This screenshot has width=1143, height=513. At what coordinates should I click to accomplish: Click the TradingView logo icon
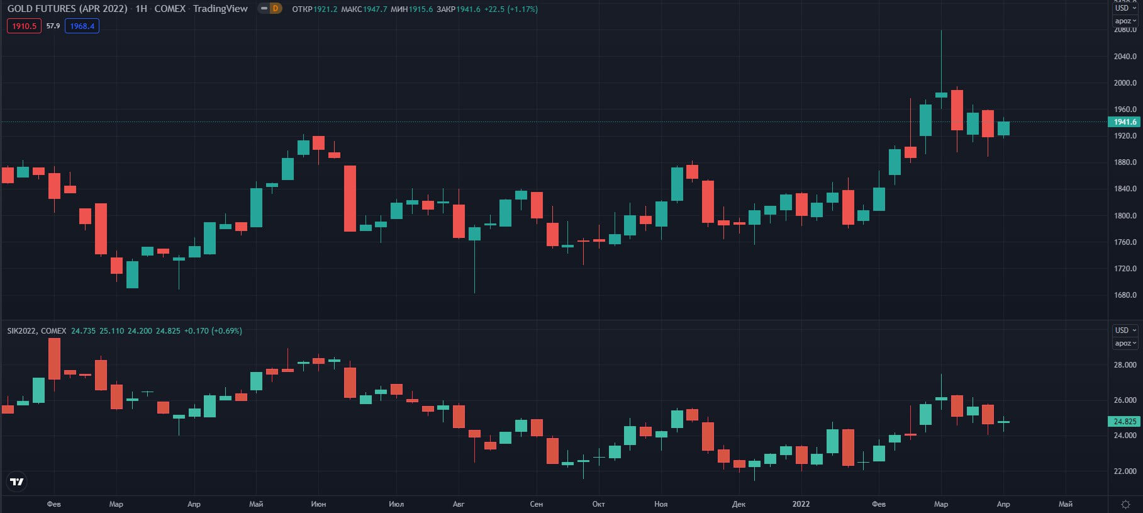point(17,482)
